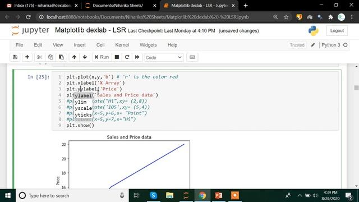Reload the notebook page

[28, 17]
